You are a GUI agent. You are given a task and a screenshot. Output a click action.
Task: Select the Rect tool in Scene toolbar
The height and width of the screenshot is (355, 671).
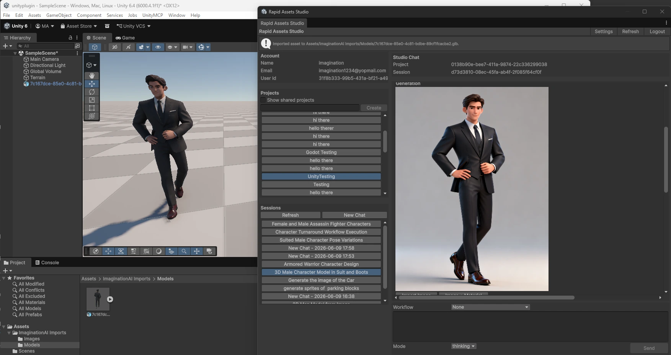pos(92,108)
